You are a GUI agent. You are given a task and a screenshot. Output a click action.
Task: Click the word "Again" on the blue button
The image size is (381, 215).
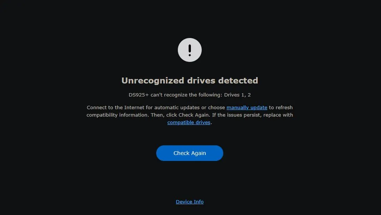coord(198,153)
